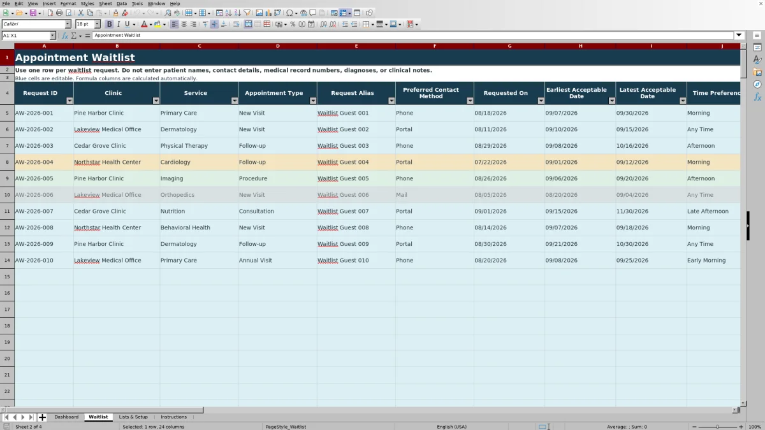Screen dimensions: 765x430
Task: Toggle Italic formatting
Action: point(118,24)
